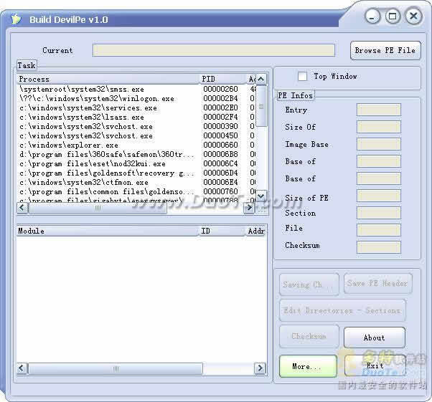The width and height of the screenshot is (432, 402).
Task: Sort process list by PID column header
Action: click(222, 79)
